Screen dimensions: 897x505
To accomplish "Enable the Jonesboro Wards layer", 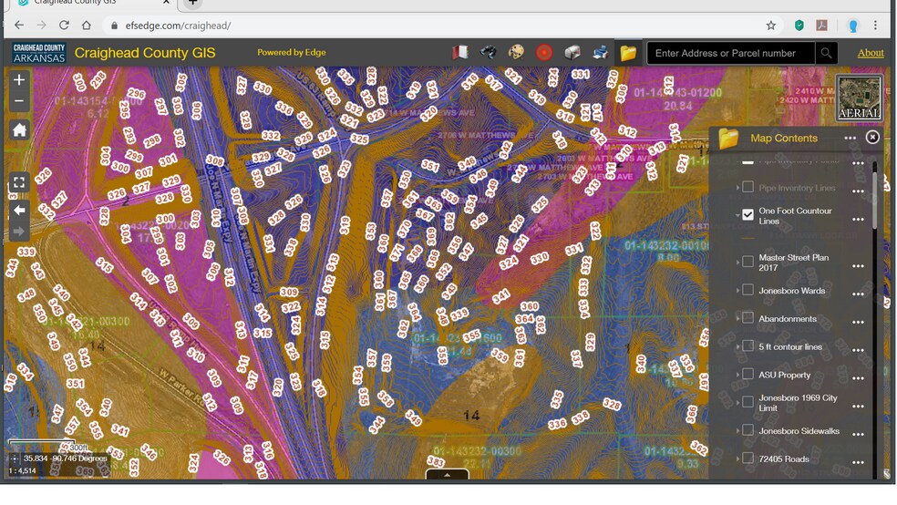I will click(x=748, y=291).
